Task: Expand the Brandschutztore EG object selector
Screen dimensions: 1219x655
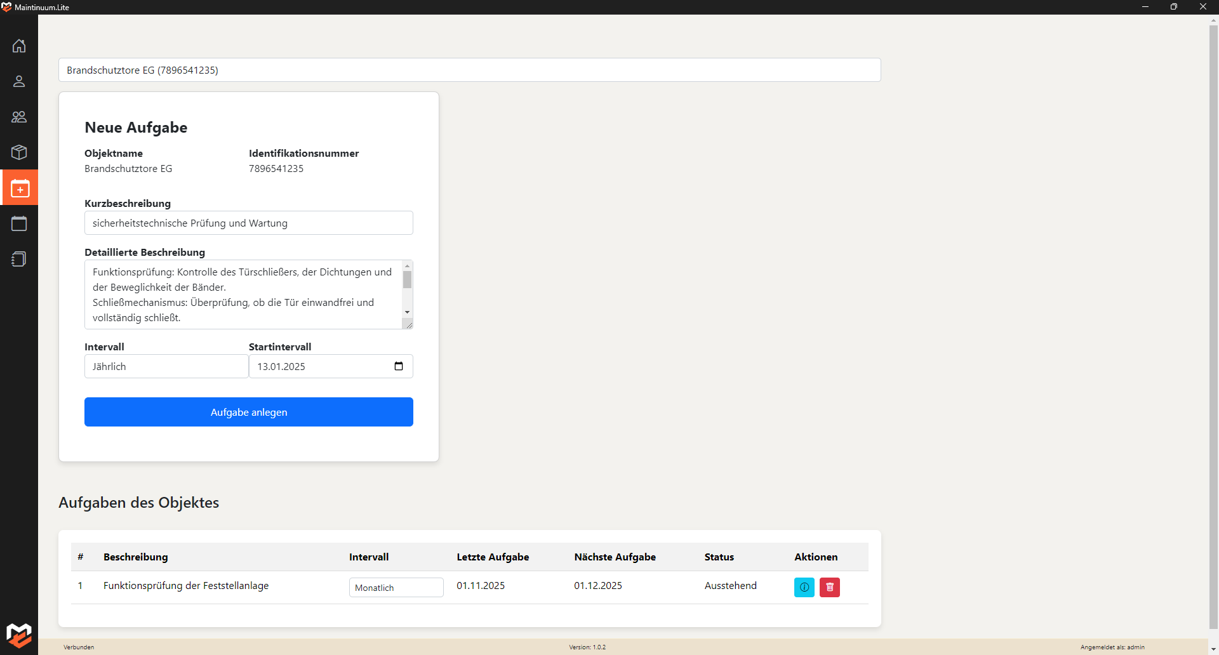Action: coord(469,70)
